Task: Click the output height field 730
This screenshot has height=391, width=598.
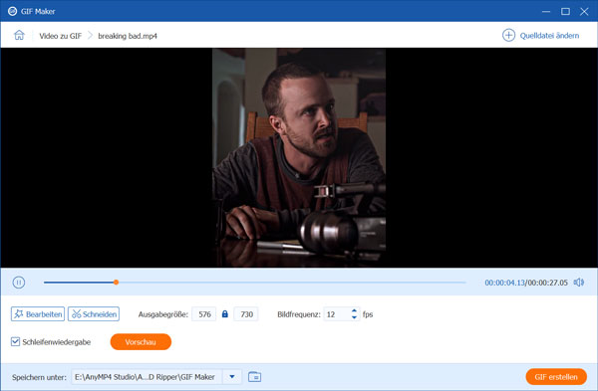Action: [x=246, y=314]
